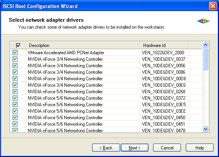219x157 pixels.
Task: Uncheck the VMware Accelerated AMD PCNet Adapter checkbox
Action: [15, 52]
